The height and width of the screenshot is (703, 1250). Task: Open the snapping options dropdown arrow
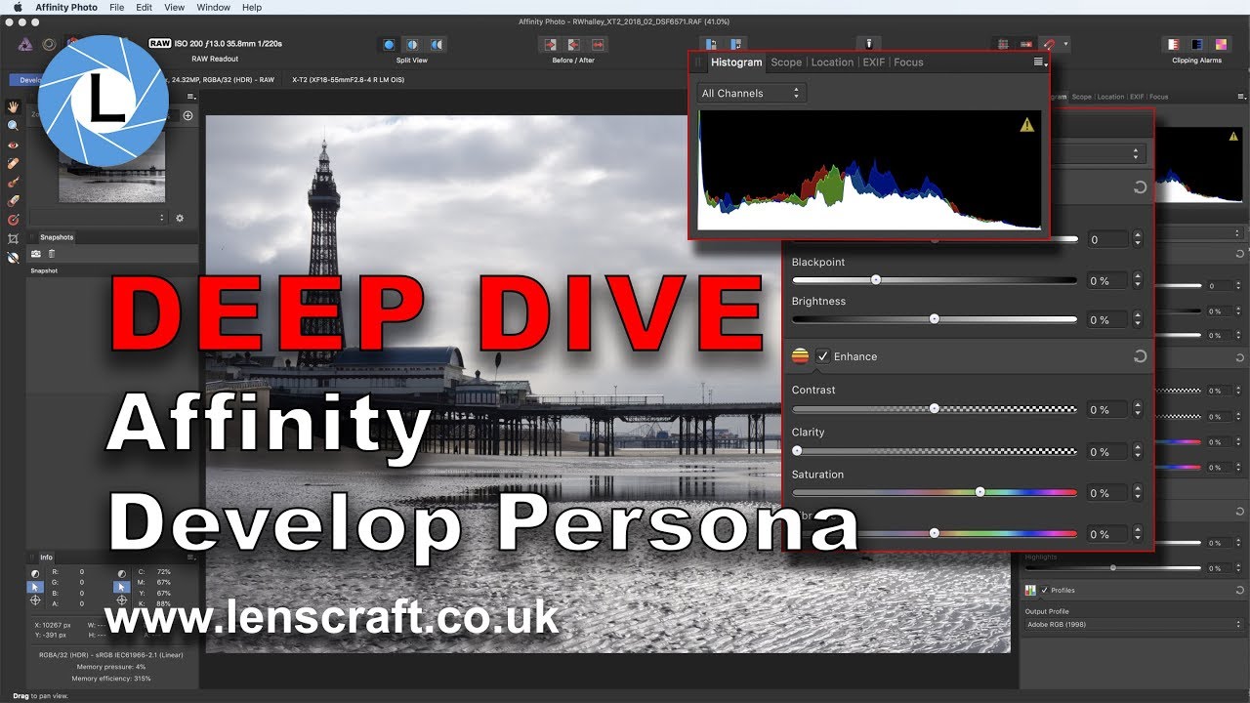(1065, 44)
